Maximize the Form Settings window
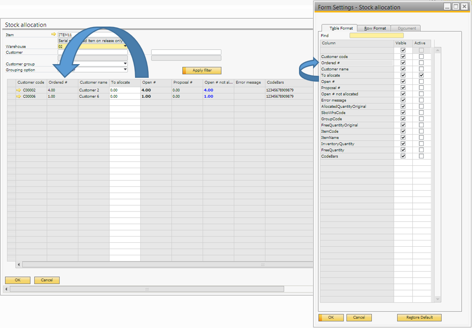This screenshot has height=328, width=472. pos(456,7)
